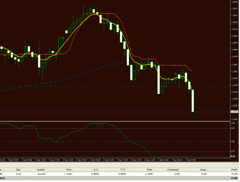Click the '6 Apr 01:00' time axis label

[82, 160]
